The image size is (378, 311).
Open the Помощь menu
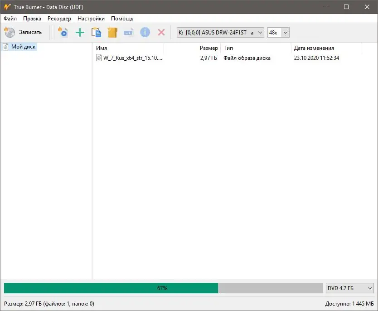[122, 19]
